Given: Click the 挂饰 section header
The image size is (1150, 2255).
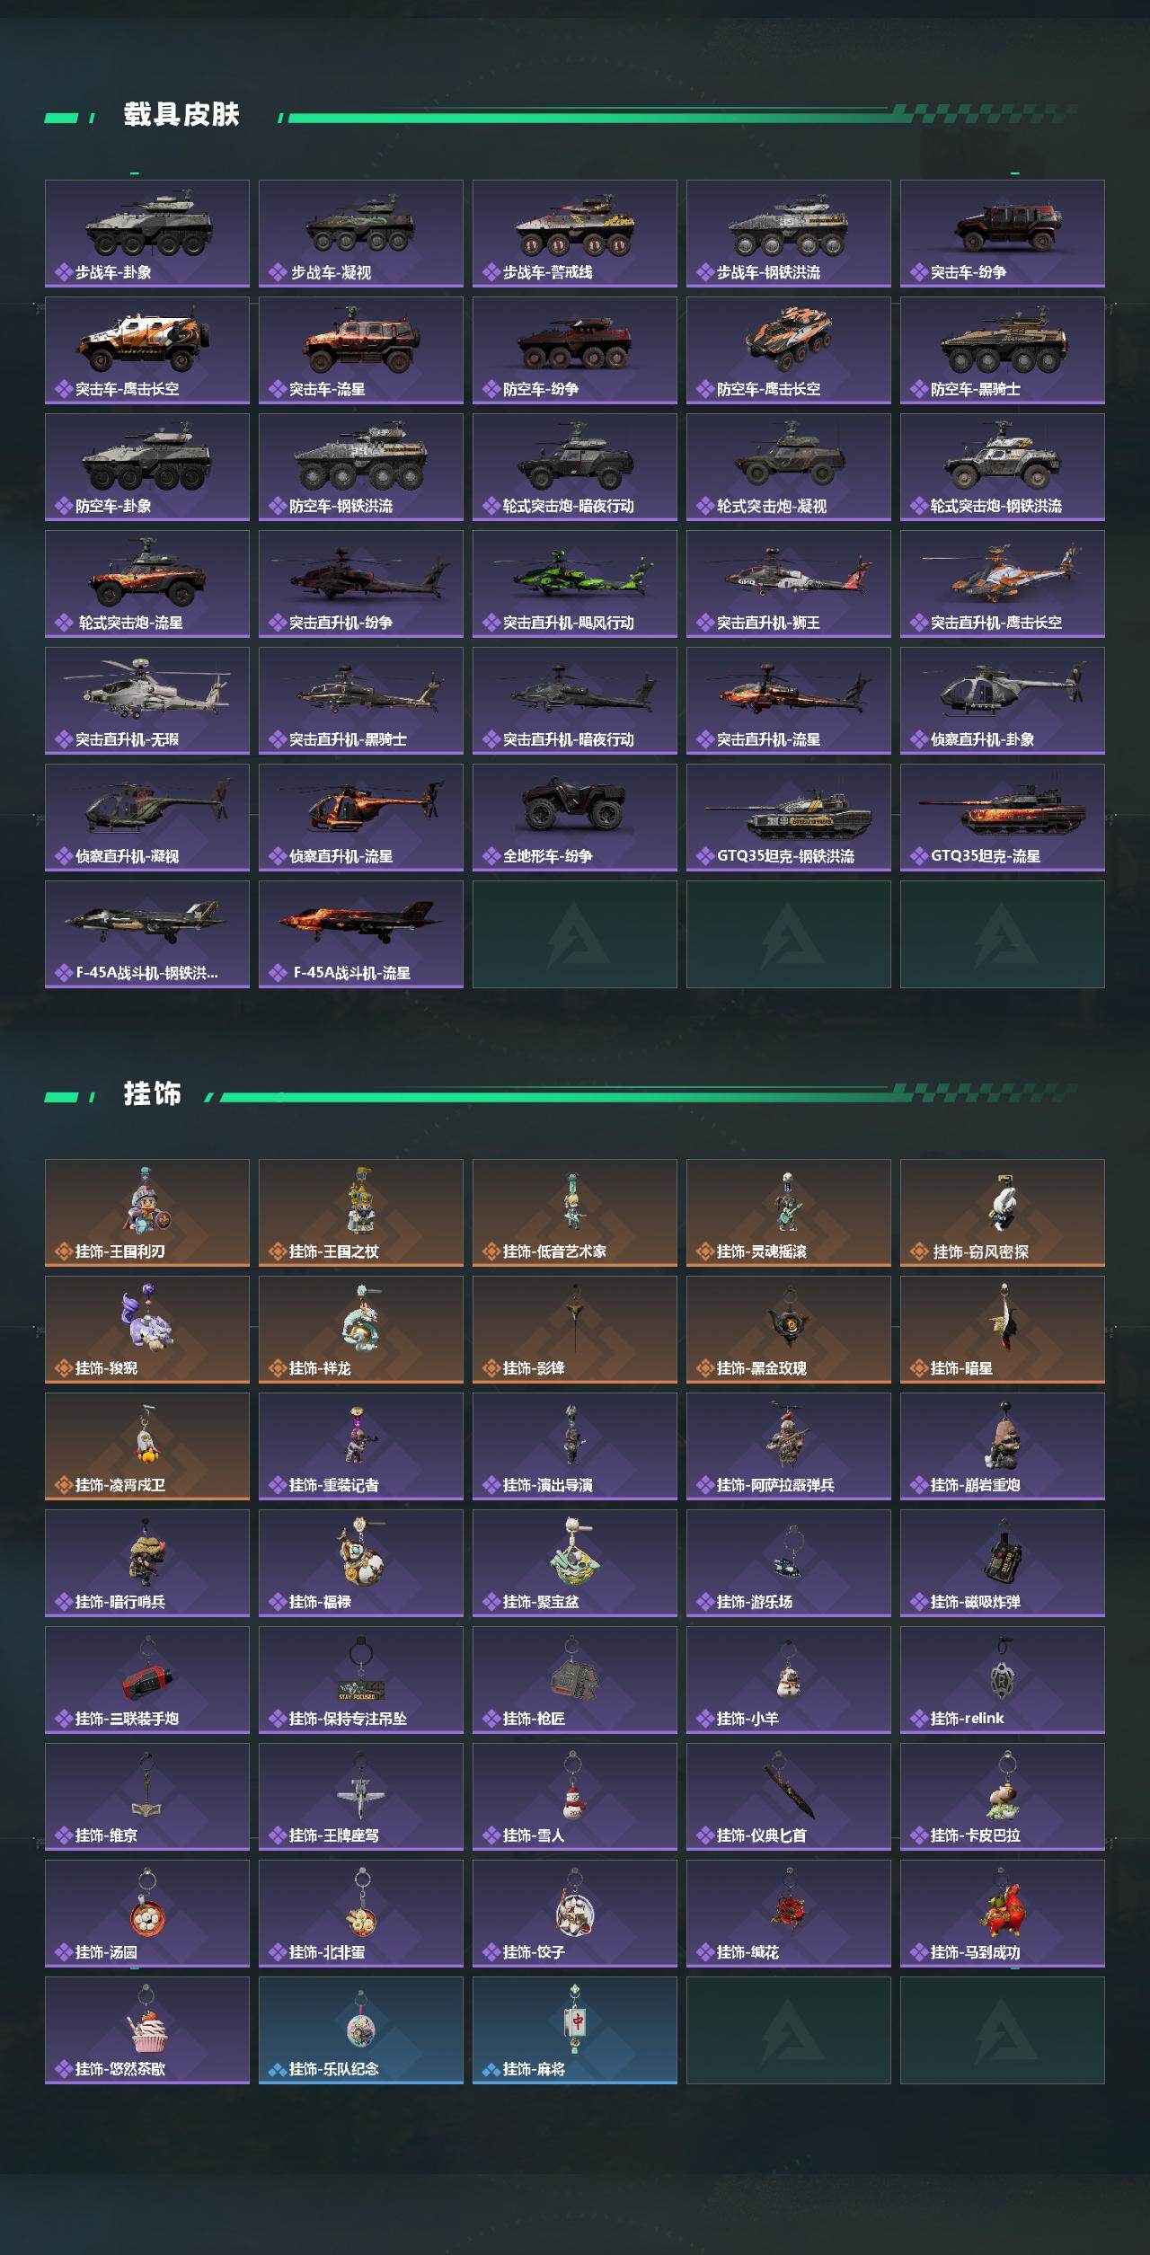Looking at the screenshot, I should tap(153, 1094).
